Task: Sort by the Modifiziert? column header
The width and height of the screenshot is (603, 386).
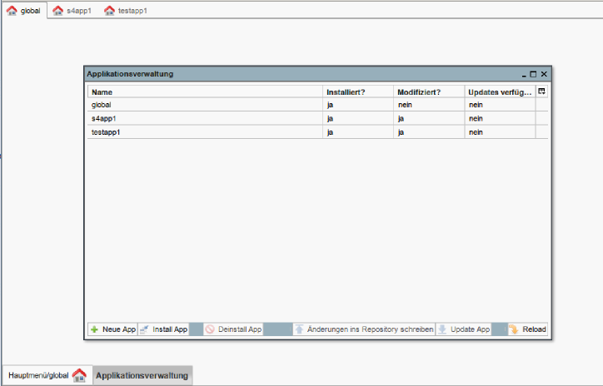Action: pyautogui.click(x=429, y=92)
